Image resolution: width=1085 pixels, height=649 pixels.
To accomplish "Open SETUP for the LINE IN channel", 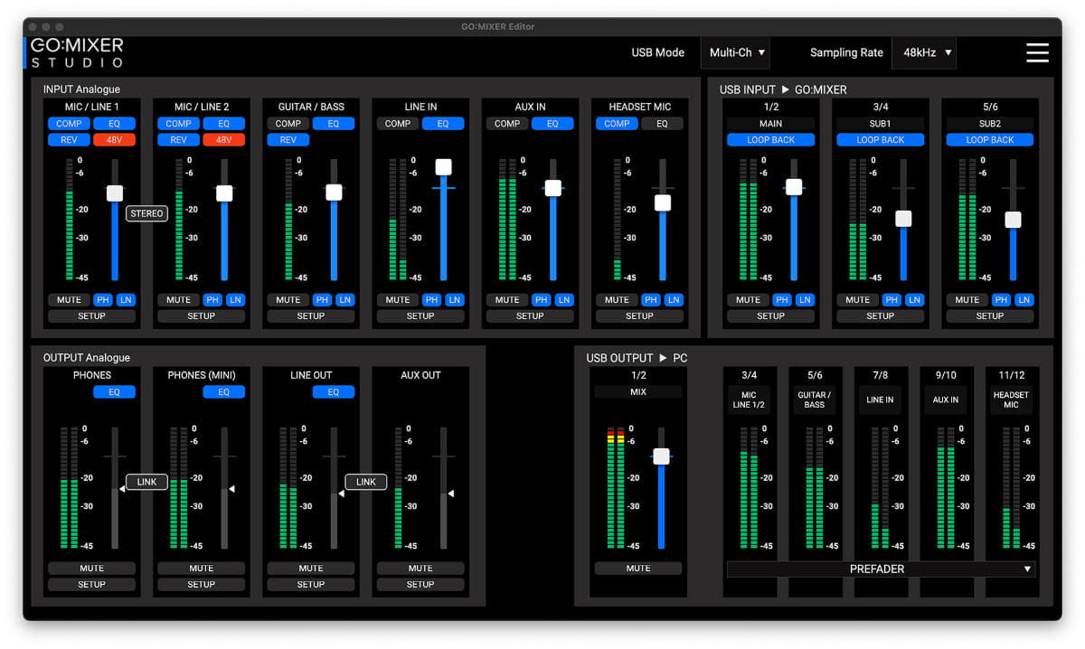I will click(x=420, y=315).
